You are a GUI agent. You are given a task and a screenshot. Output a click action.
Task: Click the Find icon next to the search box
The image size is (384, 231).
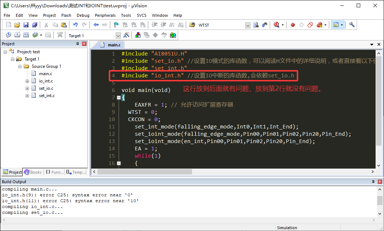(256, 25)
